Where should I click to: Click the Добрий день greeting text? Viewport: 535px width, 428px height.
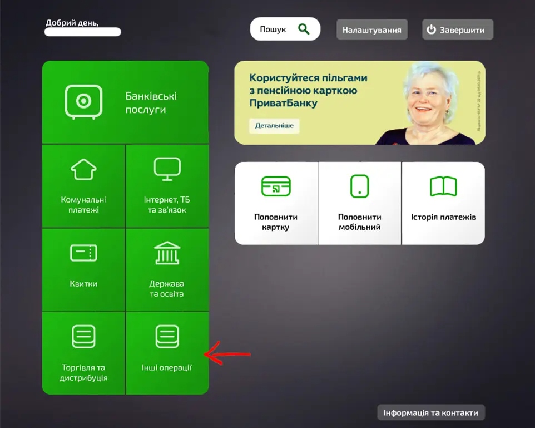pyautogui.click(x=72, y=23)
